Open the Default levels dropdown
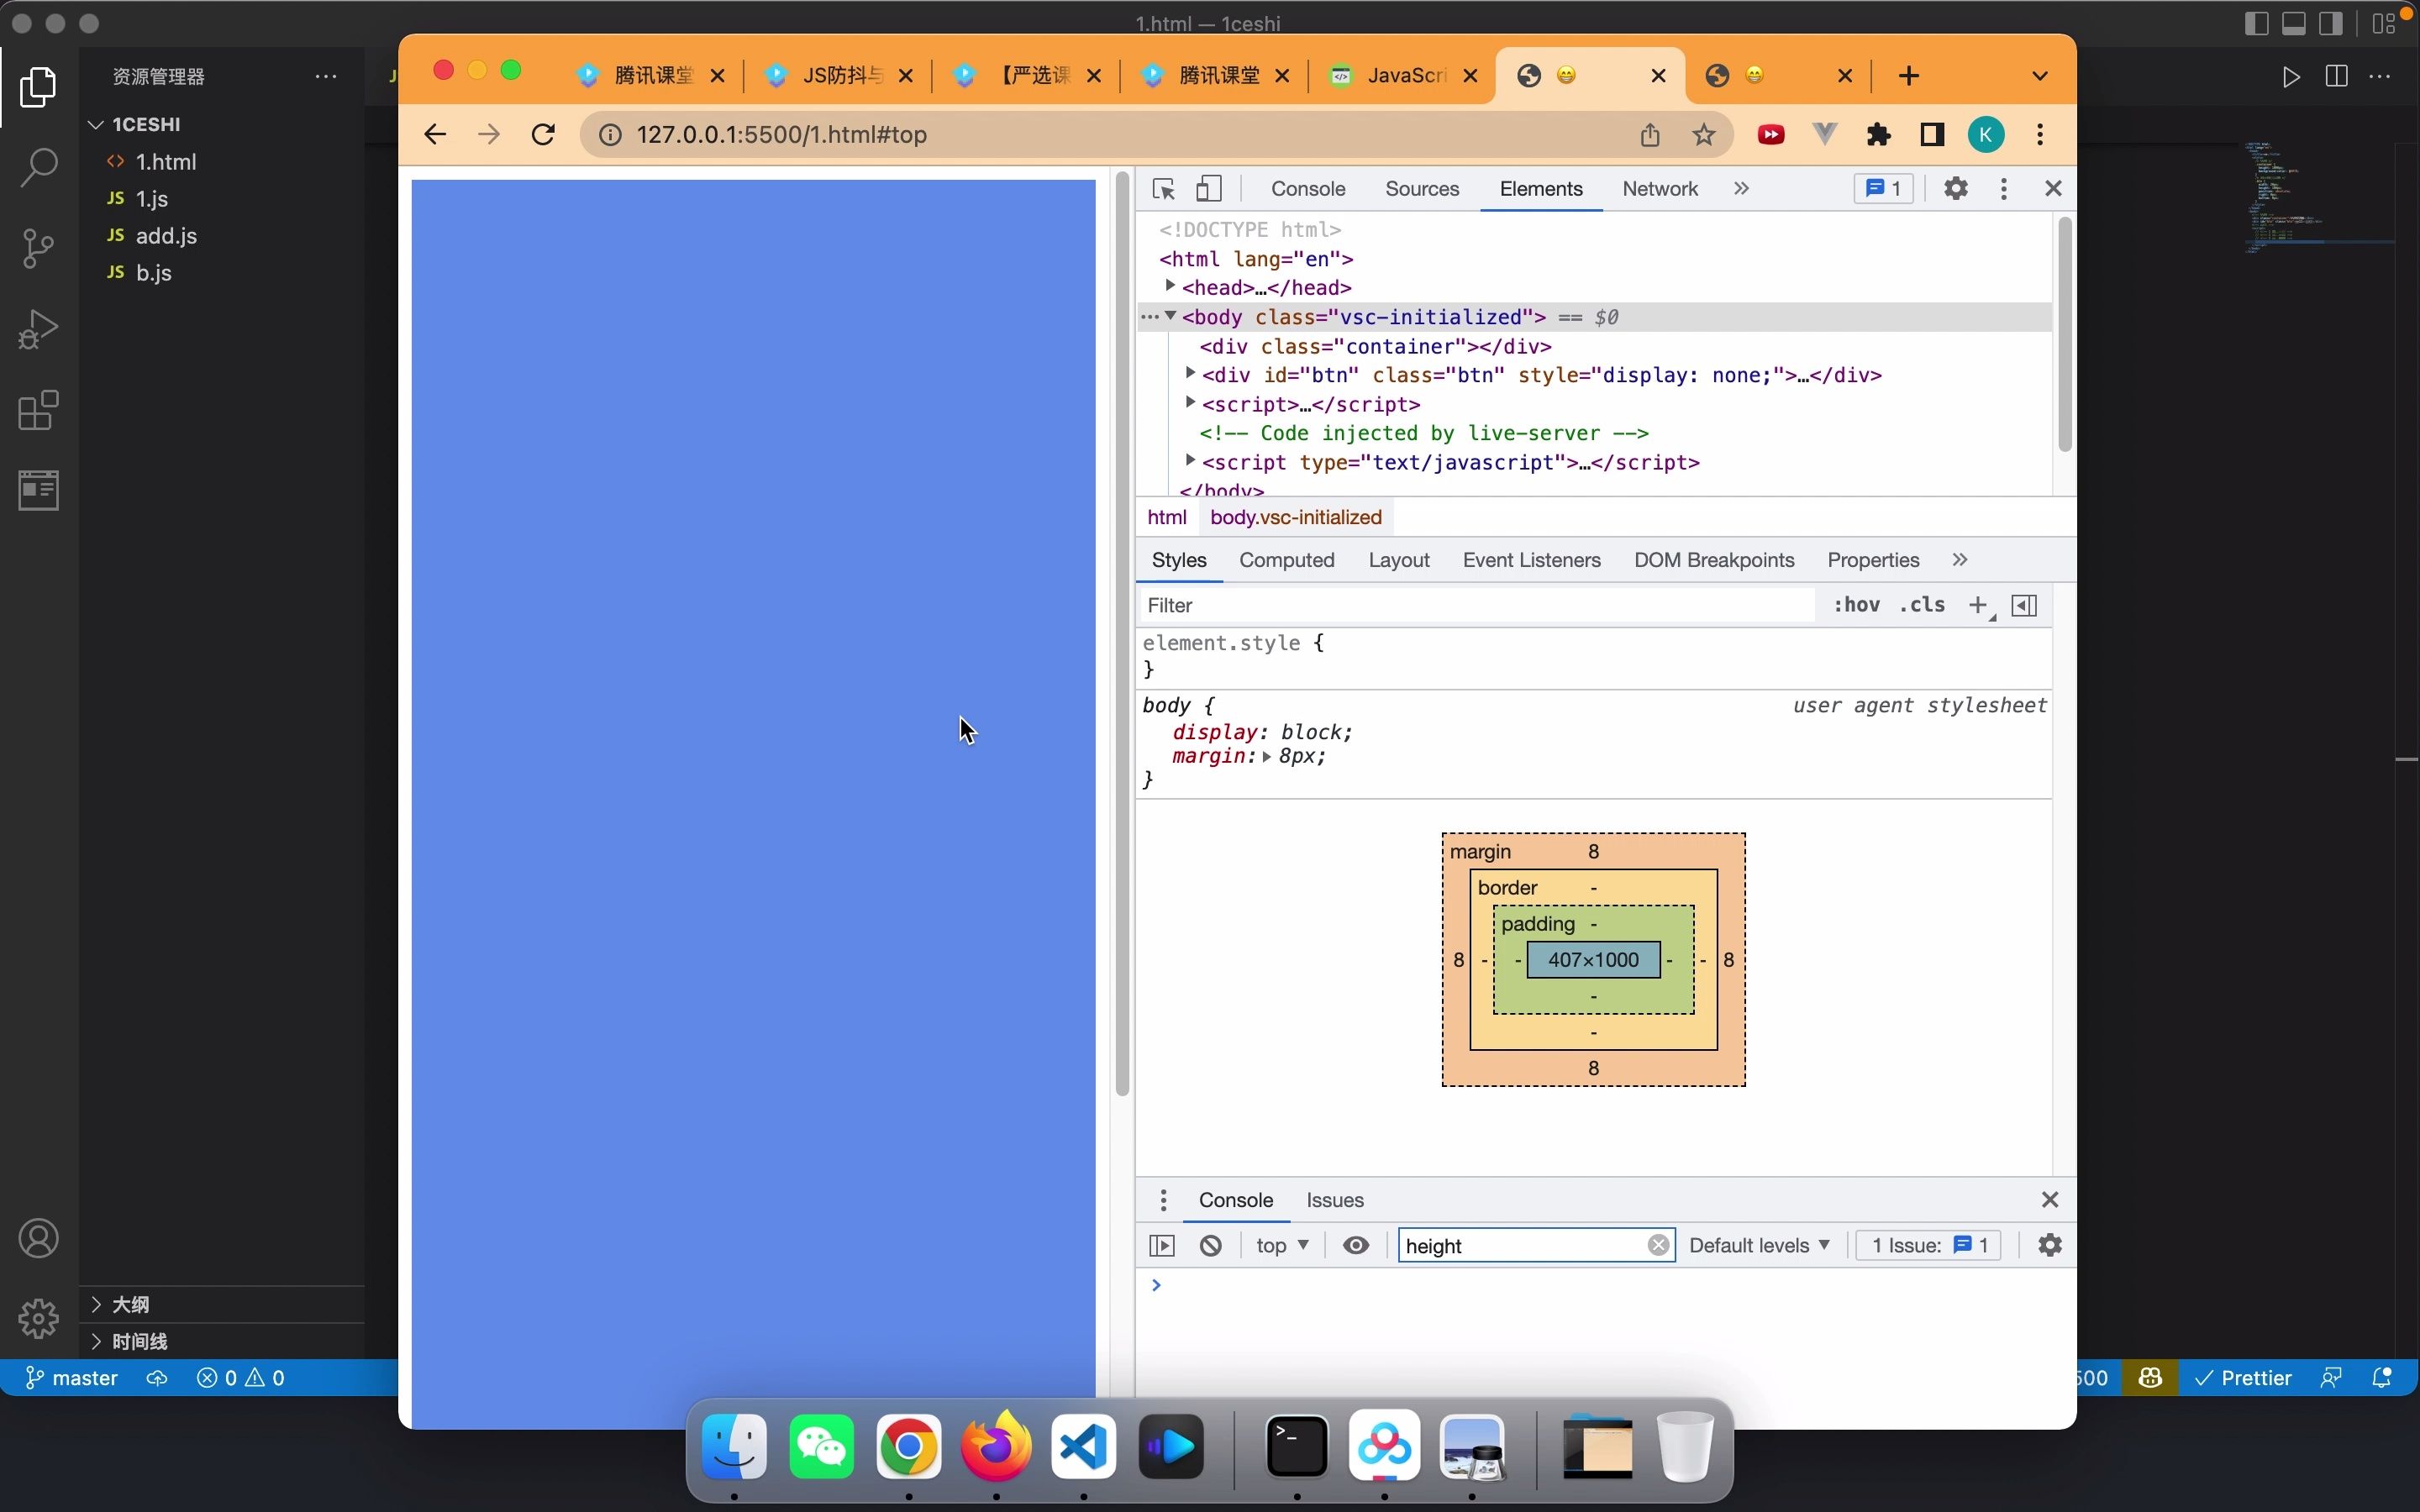The image size is (2420, 1512). [1758, 1245]
